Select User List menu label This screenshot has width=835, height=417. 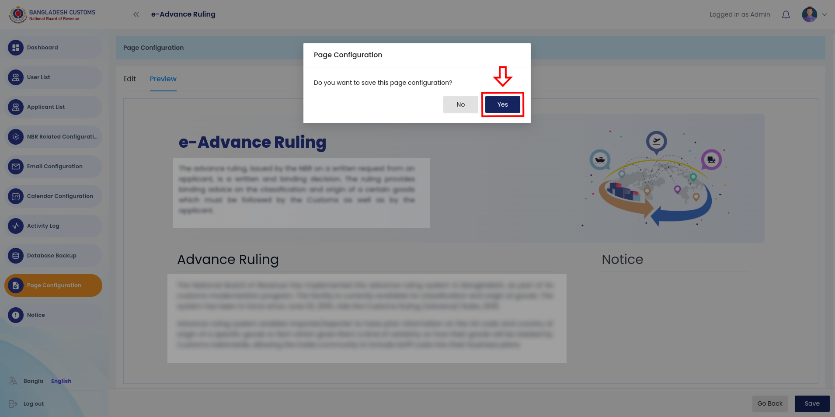(x=38, y=77)
